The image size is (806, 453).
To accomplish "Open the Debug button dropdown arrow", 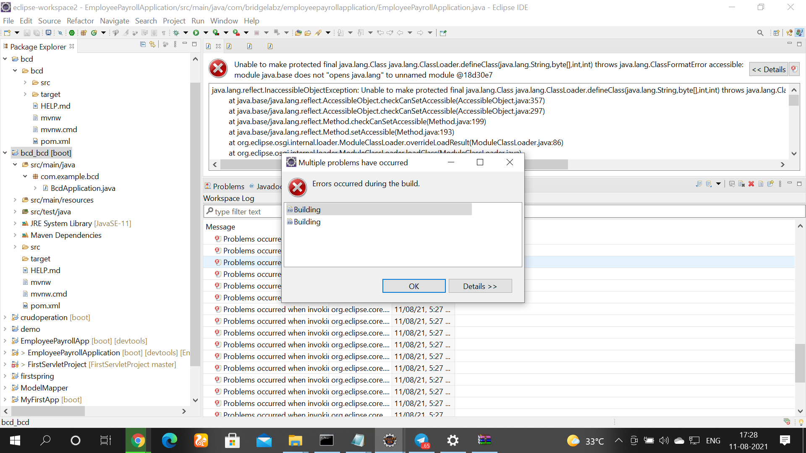I will (x=186, y=33).
